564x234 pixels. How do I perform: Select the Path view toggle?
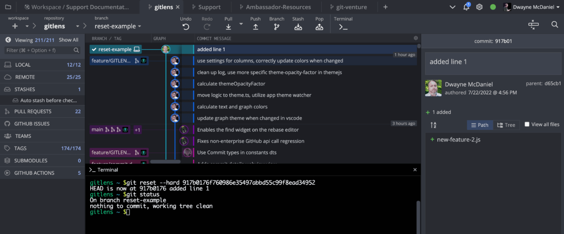click(x=480, y=125)
